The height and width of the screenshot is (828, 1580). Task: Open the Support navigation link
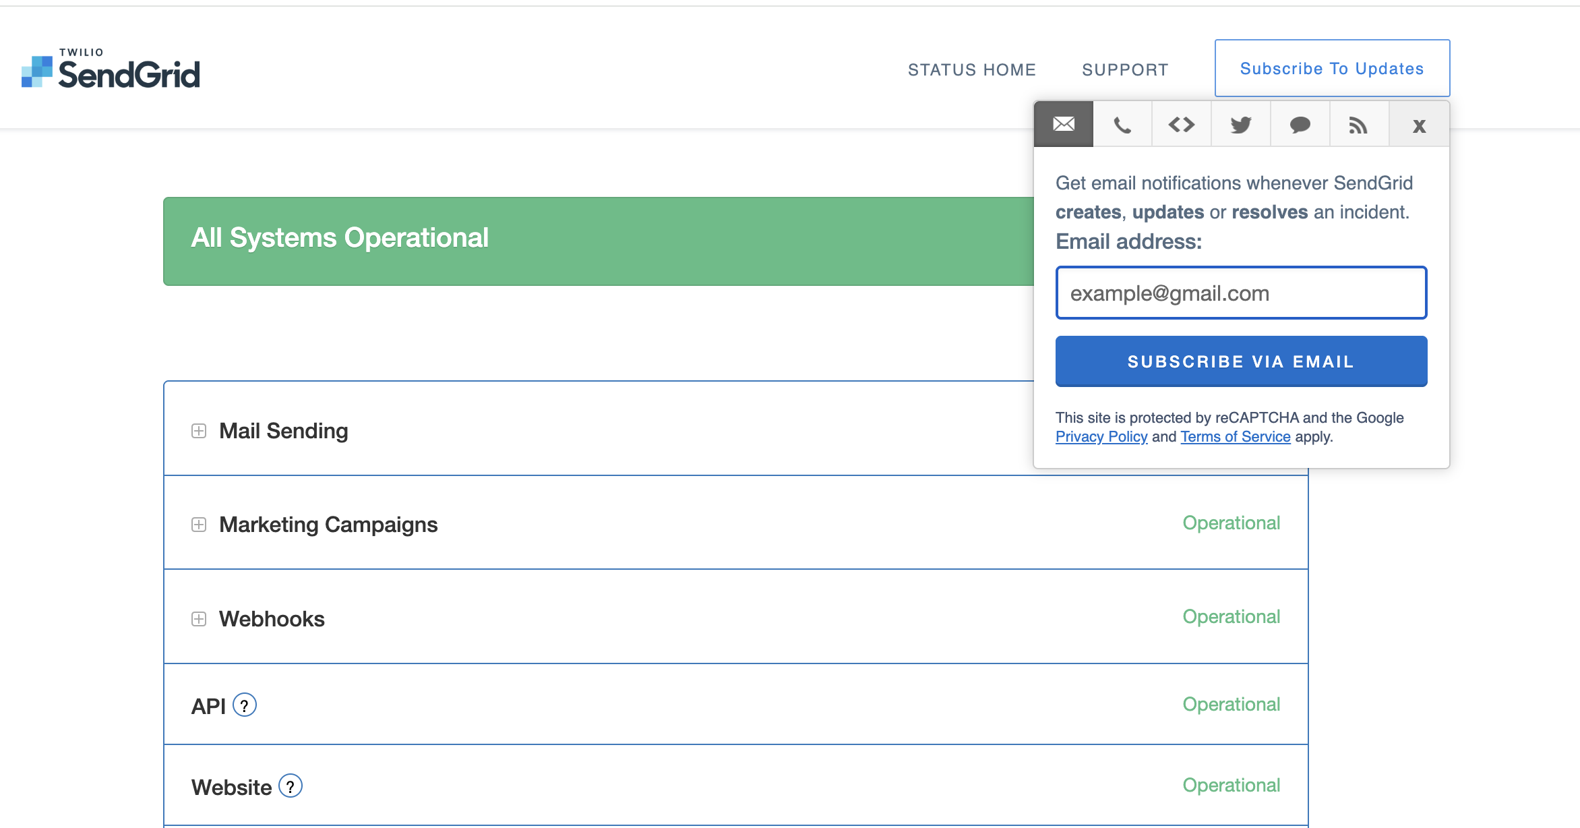1125,69
